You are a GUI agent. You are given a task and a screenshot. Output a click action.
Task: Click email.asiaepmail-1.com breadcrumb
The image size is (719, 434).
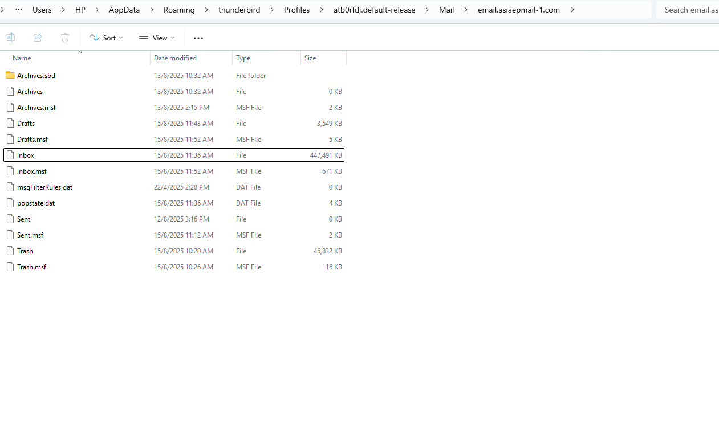tap(519, 10)
